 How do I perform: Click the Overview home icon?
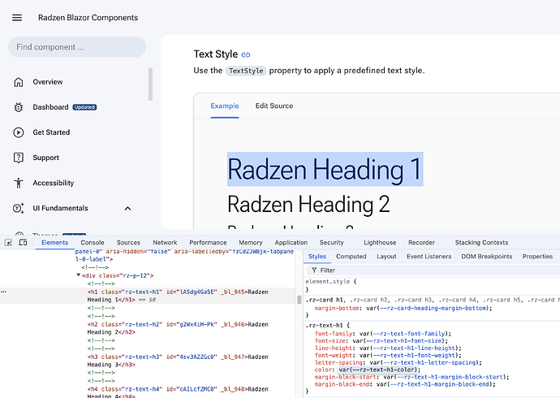[x=18, y=82]
